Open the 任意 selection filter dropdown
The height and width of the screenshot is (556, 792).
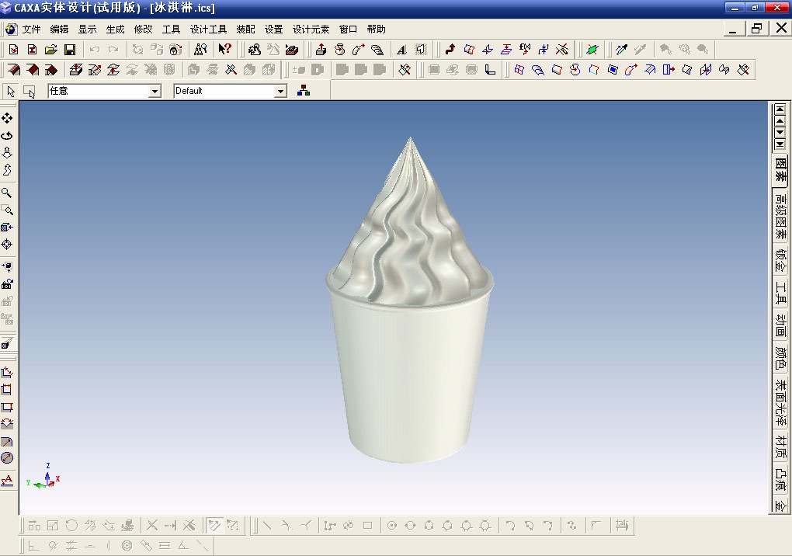(x=155, y=91)
